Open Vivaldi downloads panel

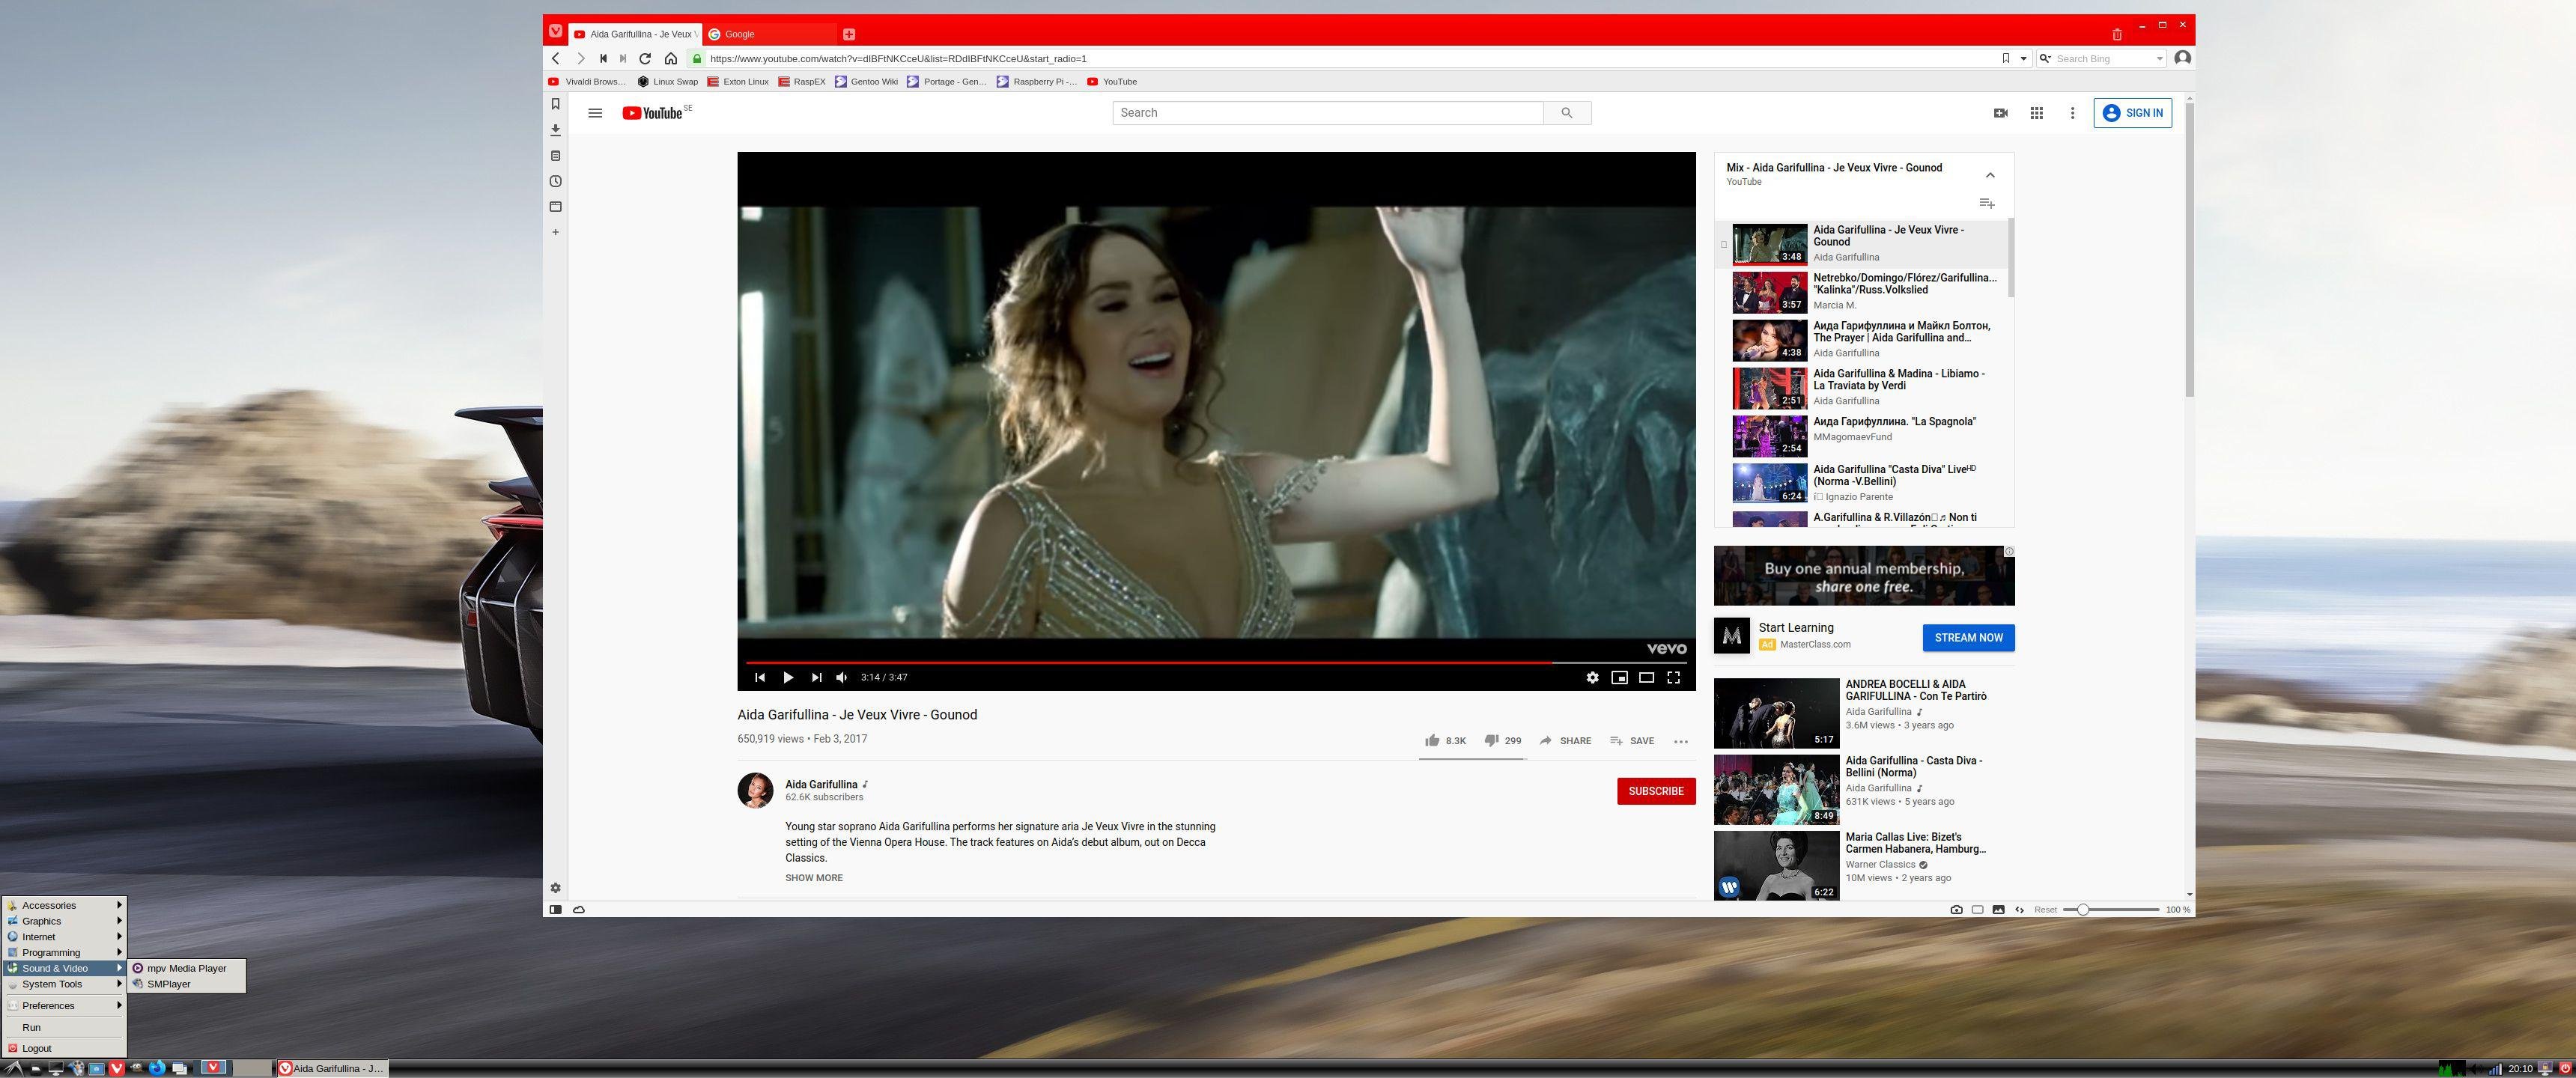pos(556,130)
